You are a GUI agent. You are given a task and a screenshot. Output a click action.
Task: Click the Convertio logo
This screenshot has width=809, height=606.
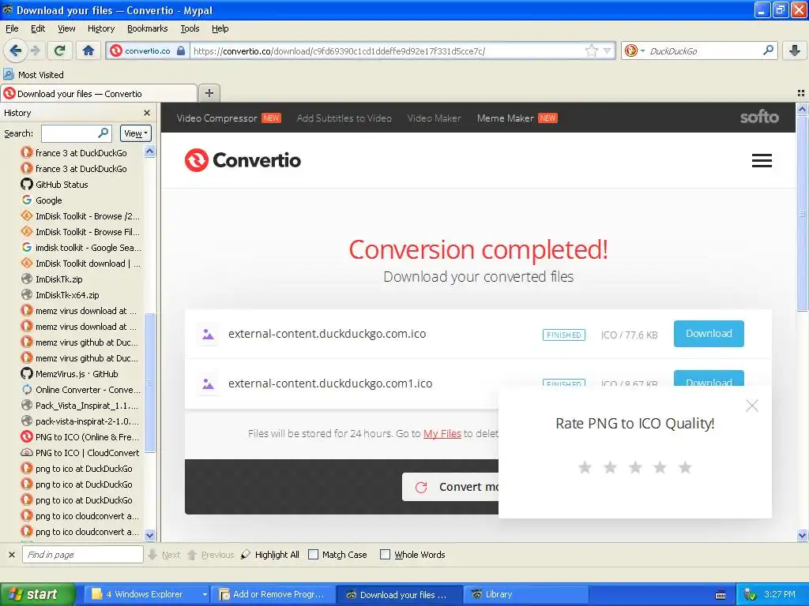point(243,160)
